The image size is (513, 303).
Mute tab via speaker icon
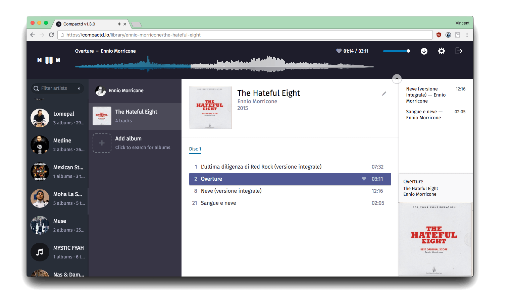119,24
